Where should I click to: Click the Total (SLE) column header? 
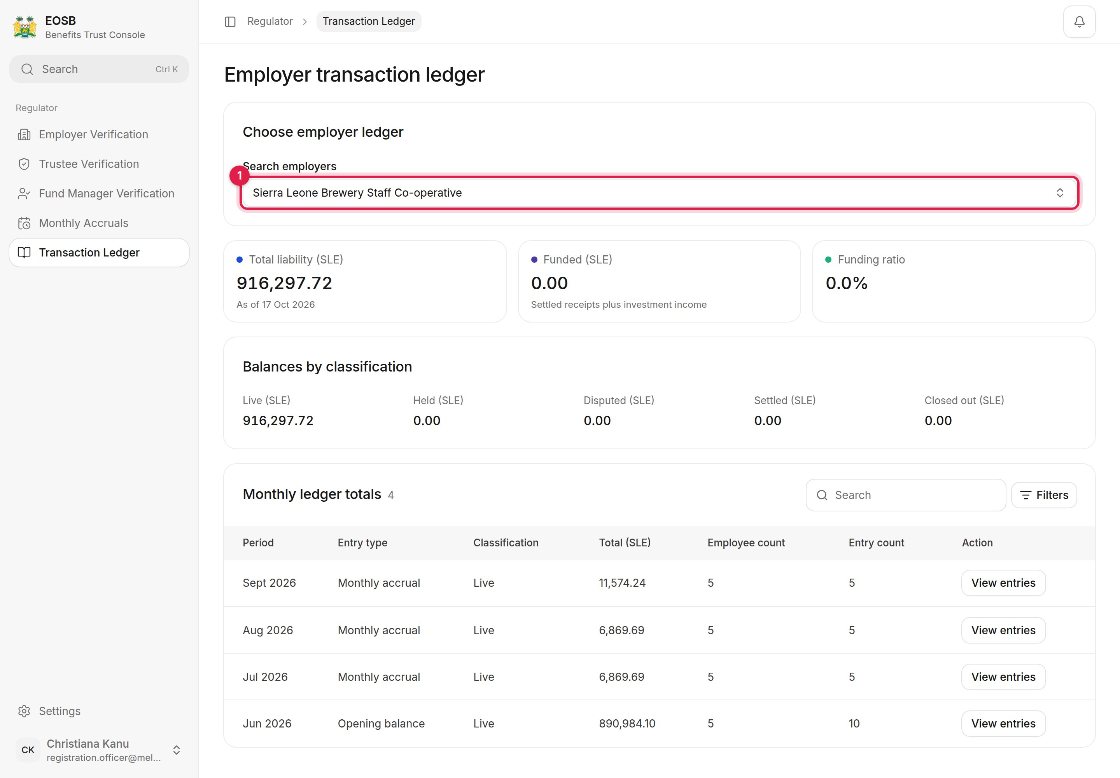pos(625,543)
